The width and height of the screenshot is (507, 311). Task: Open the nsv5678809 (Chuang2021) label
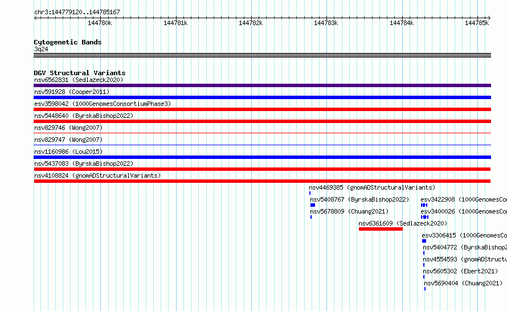point(349,211)
